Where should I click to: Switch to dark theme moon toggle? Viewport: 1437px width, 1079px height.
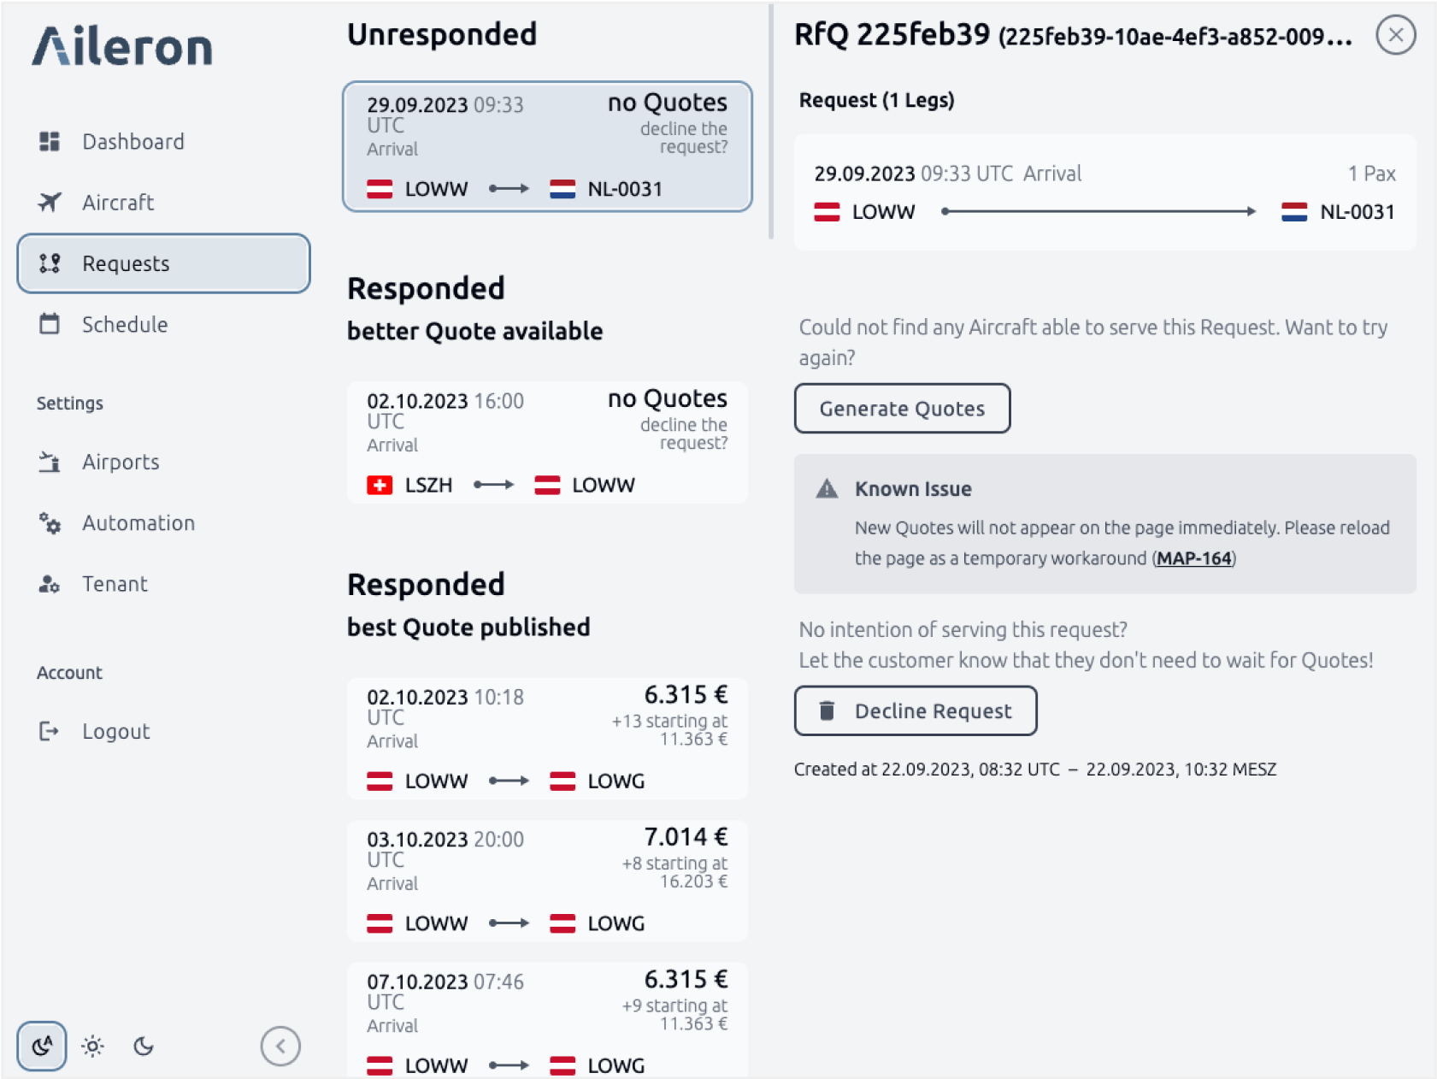(144, 1046)
